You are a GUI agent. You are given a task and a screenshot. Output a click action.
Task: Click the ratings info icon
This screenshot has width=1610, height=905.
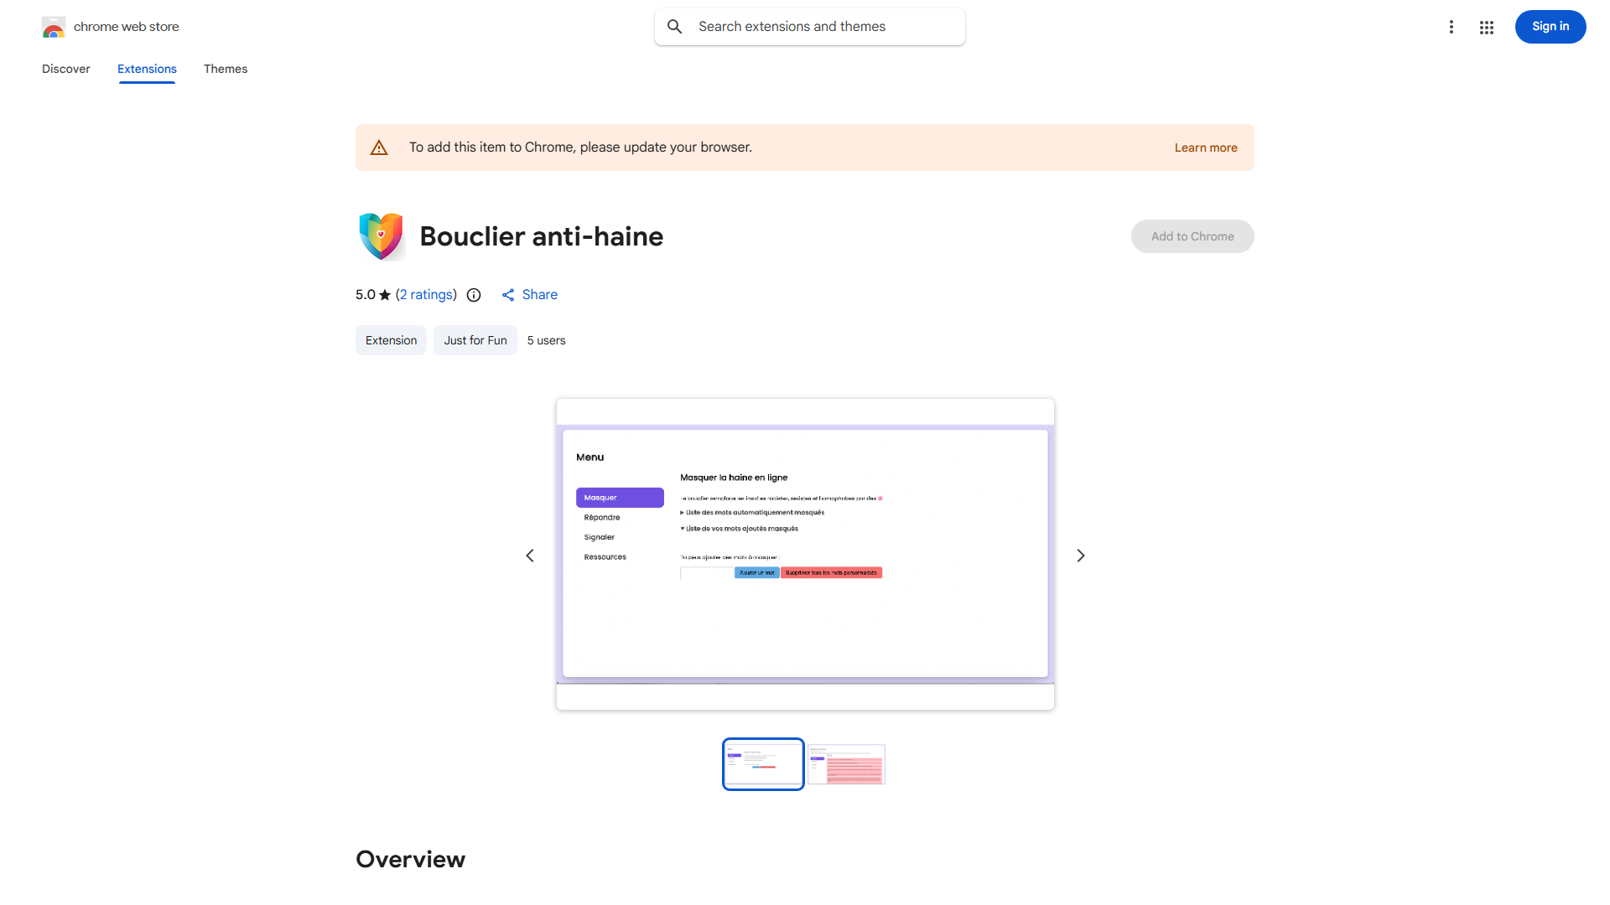click(x=474, y=295)
